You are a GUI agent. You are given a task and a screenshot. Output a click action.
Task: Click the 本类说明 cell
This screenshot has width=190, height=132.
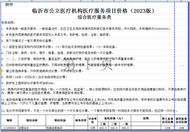pos(8,23)
